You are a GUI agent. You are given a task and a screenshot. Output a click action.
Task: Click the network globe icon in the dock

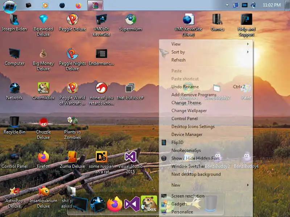click(98, 204)
